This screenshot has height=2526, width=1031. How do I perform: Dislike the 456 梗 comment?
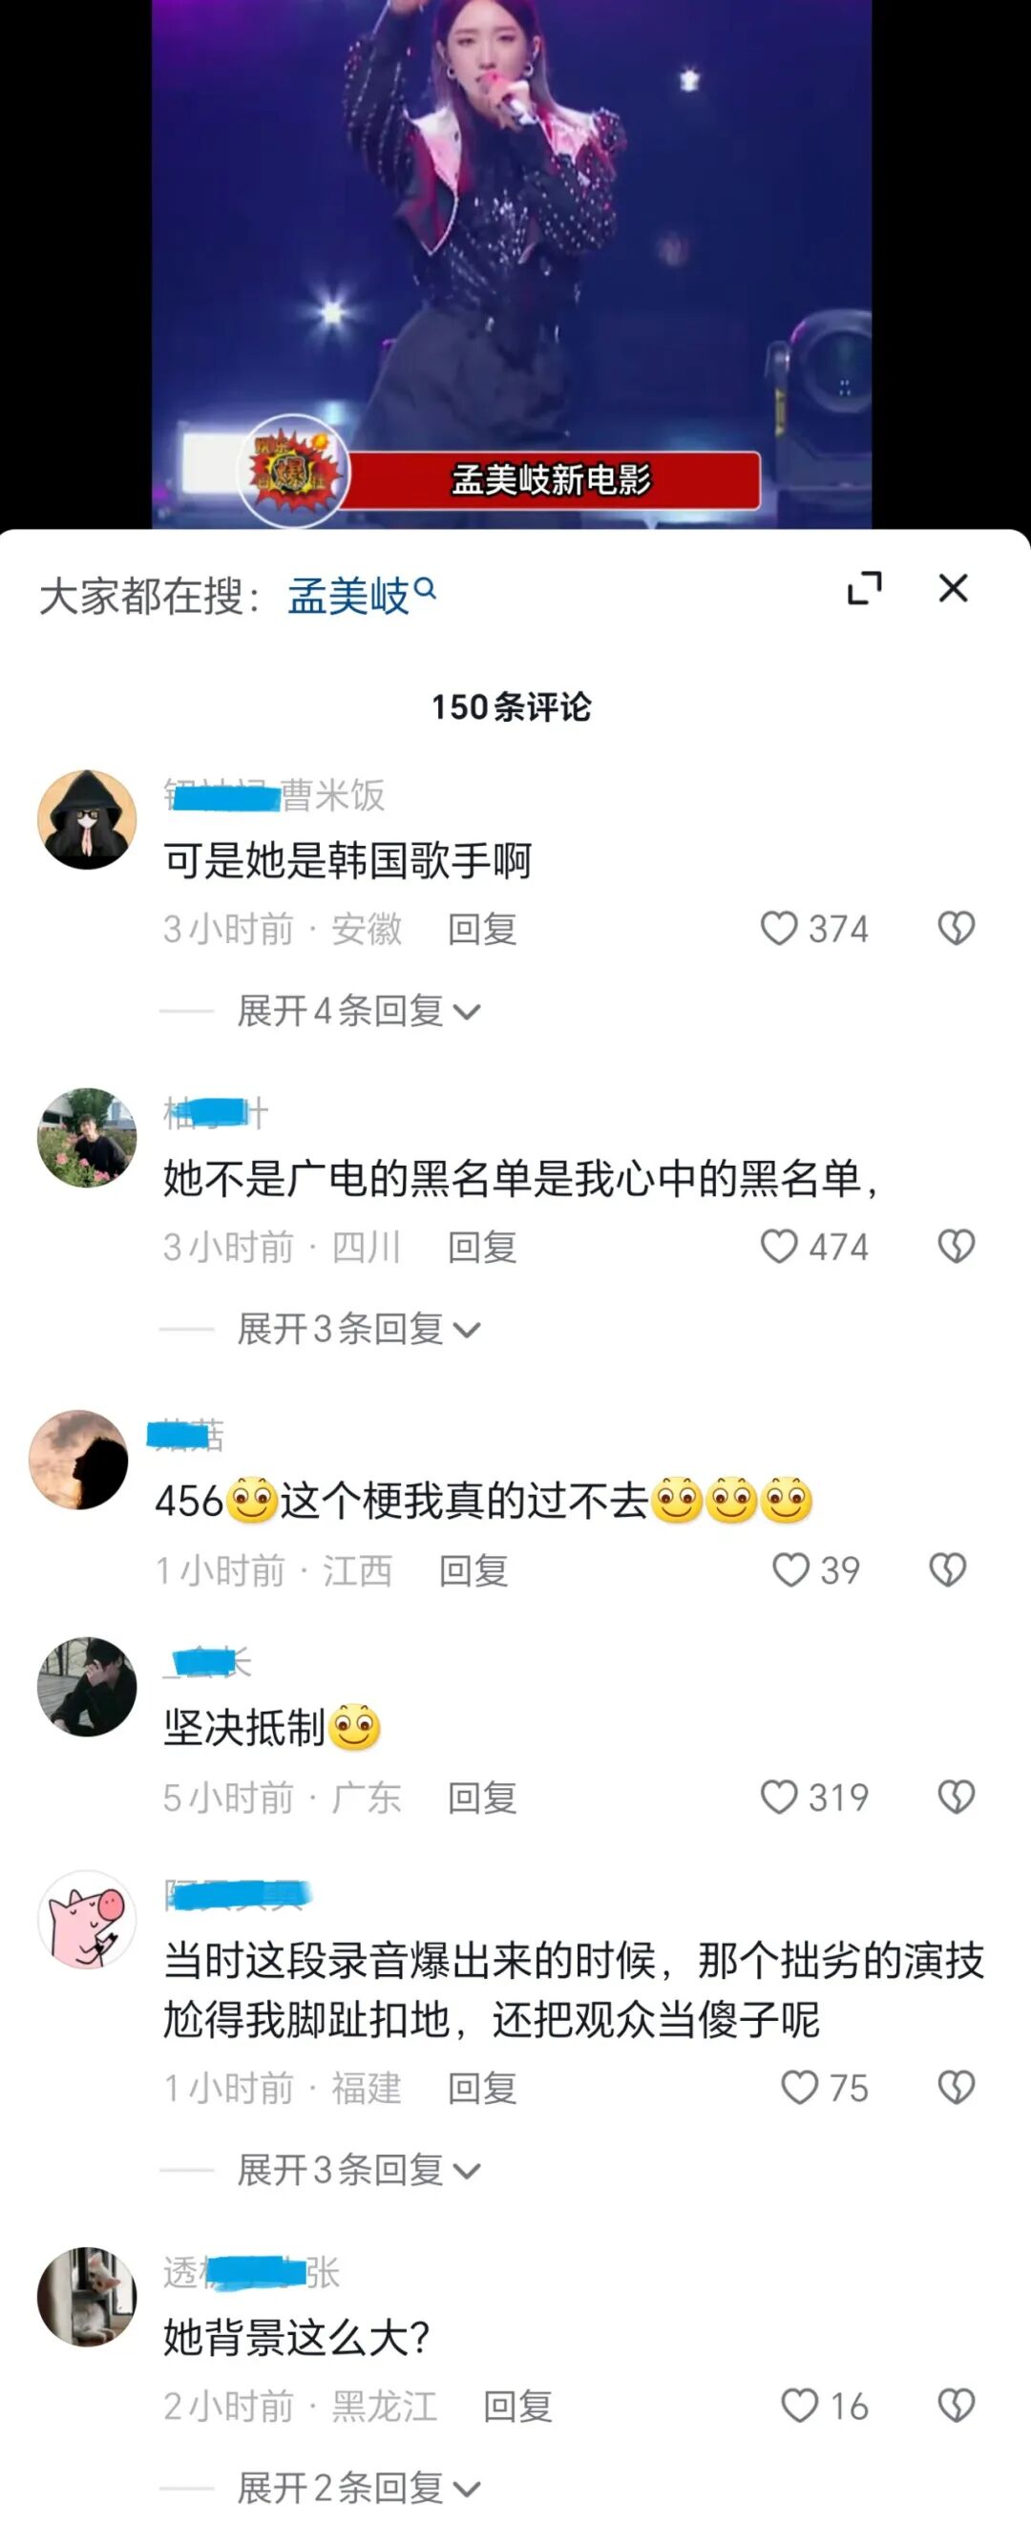point(948,1570)
